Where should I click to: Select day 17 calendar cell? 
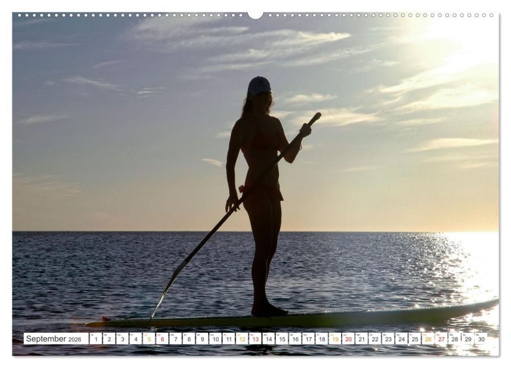[x=309, y=338]
